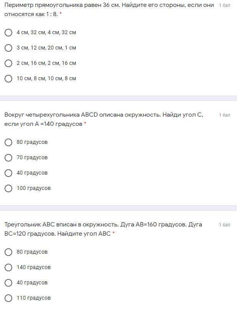The height and width of the screenshot is (312, 237).
Task: Click the '2 см, 16 см, 2 см, 16 см' label text
Action: coord(46,63)
